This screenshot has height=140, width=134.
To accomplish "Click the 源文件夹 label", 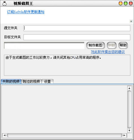I will click(10, 28).
